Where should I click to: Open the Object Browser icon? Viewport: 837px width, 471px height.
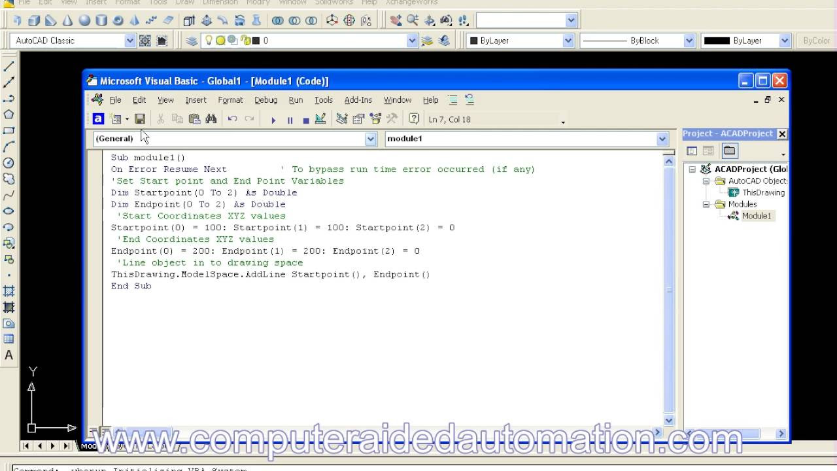tap(375, 119)
